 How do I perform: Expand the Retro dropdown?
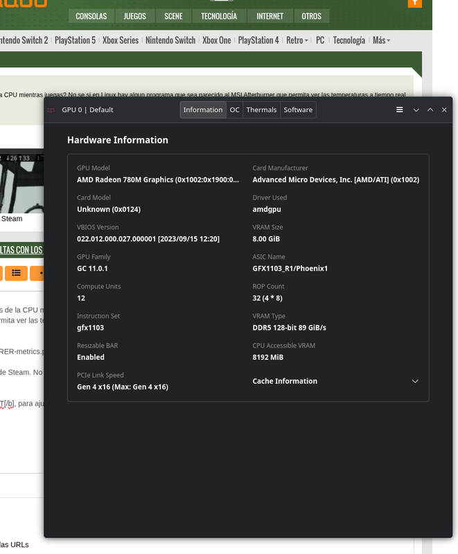(x=297, y=40)
